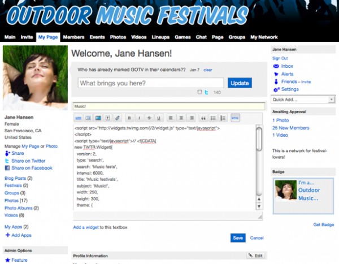This screenshot has height=264, width=339.
Task: Click the Sign Out link
Action: 280,58
